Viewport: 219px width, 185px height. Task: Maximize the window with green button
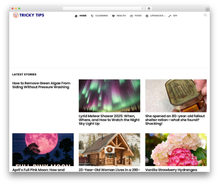click(x=19, y=9)
